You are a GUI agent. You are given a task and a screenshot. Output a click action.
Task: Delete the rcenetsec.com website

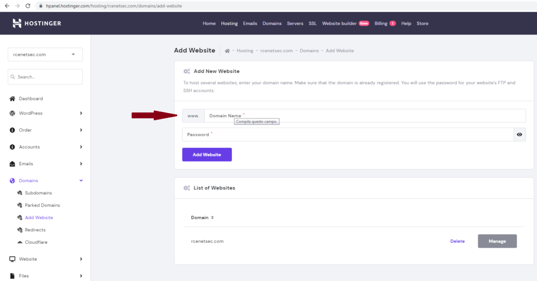(x=457, y=241)
